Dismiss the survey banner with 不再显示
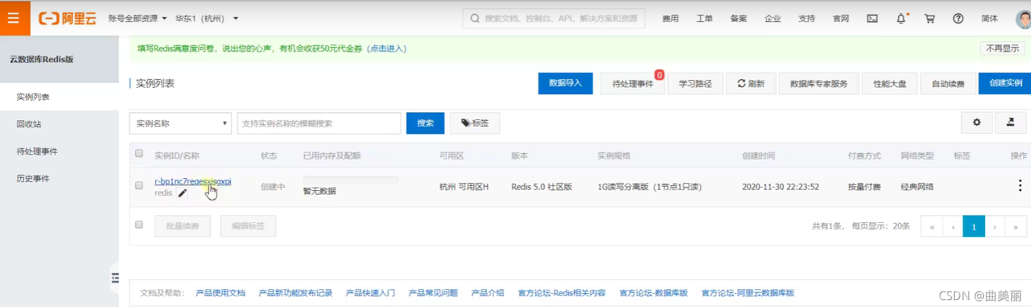This screenshot has width=1031, height=307. pos(1002,48)
